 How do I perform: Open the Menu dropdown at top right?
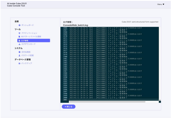[x=161, y=4]
